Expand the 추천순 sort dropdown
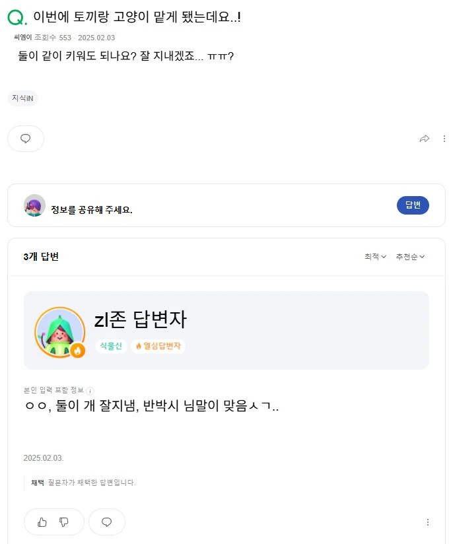 (x=410, y=257)
